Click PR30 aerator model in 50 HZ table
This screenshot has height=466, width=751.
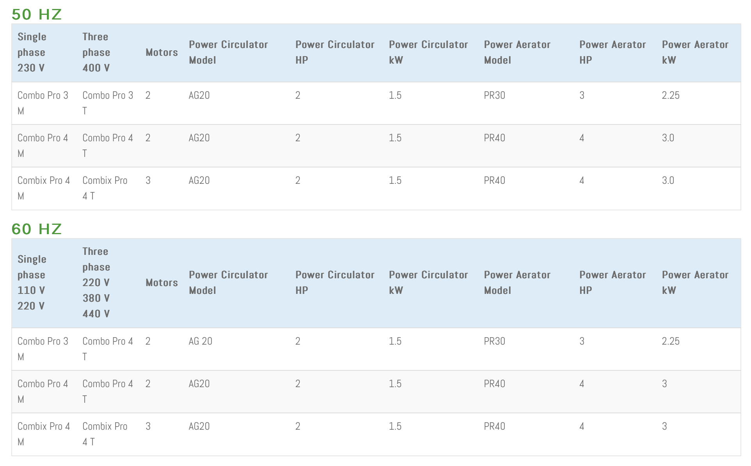point(494,96)
